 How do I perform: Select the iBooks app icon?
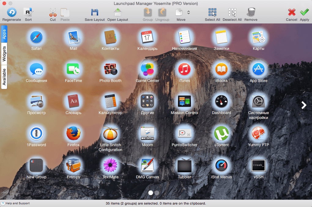click(x=221, y=69)
